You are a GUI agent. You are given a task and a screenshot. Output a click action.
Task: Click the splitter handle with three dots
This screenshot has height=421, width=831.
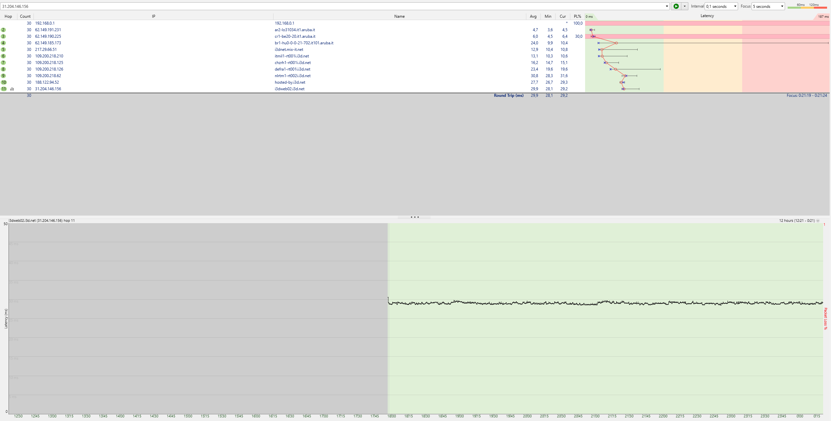point(414,217)
